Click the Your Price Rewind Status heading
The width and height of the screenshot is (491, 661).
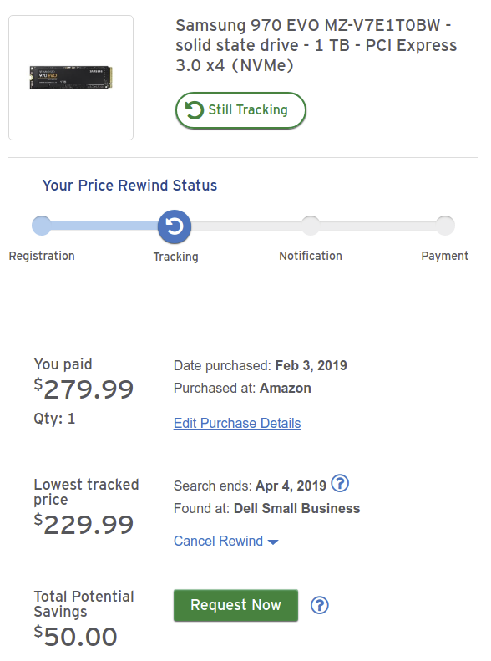click(x=129, y=186)
